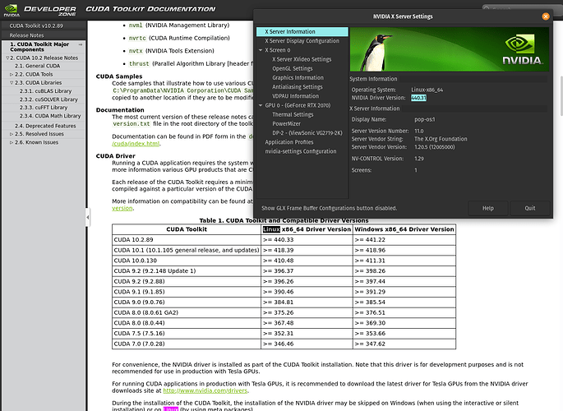Click the >= 441.22 Windows driver cell
563x411 pixels.
pos(404,240)
